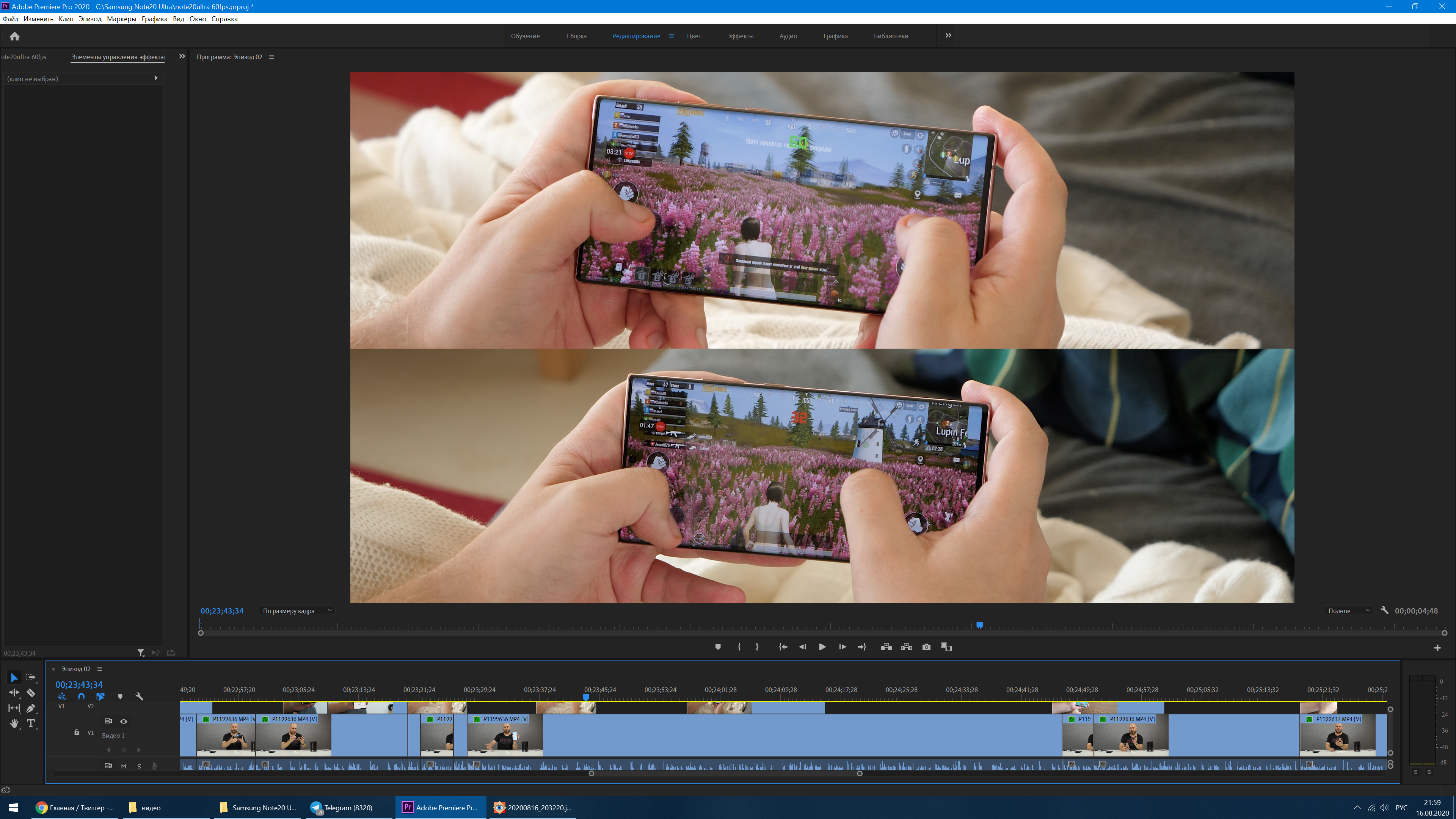Show hidden panel tabs next to Effect Controls
This screenshot has height=819, width=1456.
pyautogui.click(x=182, y=56)
